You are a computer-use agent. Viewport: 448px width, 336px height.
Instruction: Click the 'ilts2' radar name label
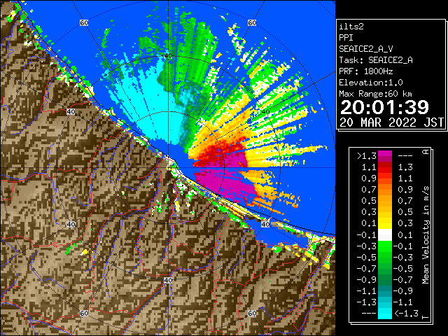point(351,27)
